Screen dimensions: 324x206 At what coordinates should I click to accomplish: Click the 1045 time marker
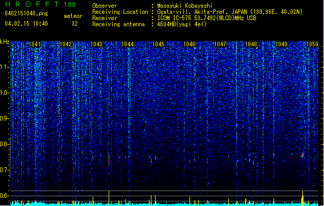tap(158, 44)
